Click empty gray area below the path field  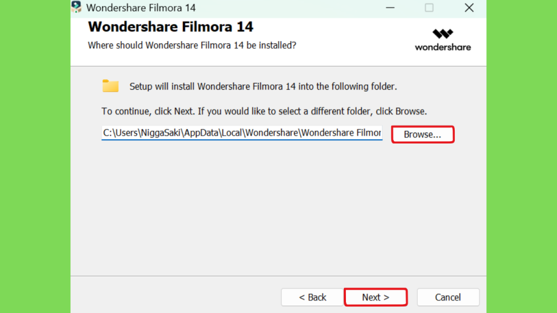click(x=277, y=209)
